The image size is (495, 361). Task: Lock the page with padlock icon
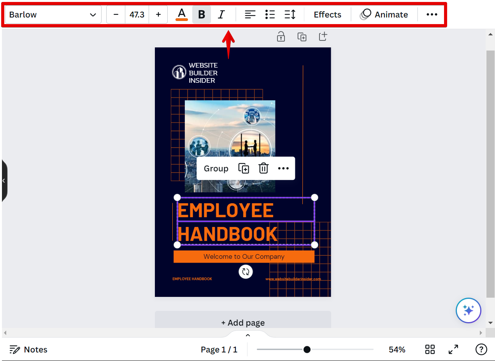point(281,37)
